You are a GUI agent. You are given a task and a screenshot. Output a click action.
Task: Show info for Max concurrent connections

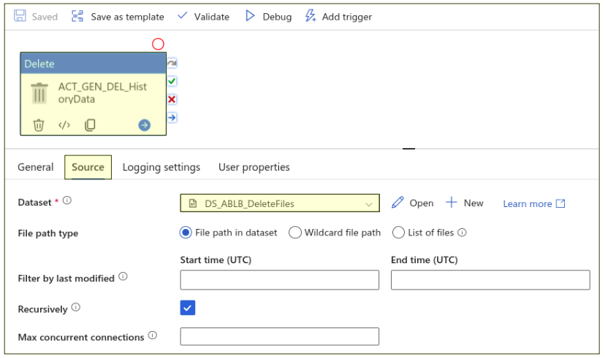pyautogui.click(x=153, y=335)
